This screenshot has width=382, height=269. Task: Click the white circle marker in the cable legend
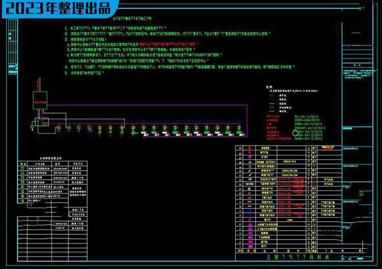(295, 132)
